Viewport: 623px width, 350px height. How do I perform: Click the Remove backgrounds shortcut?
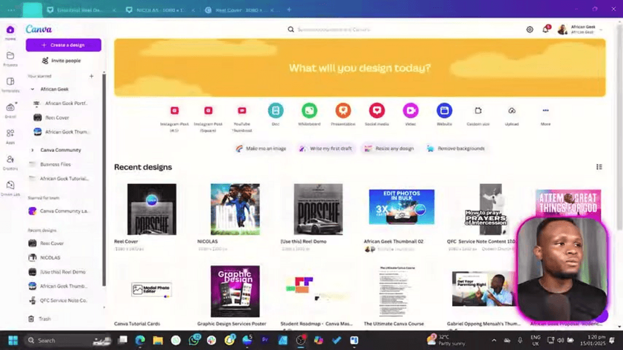(456, 148)
